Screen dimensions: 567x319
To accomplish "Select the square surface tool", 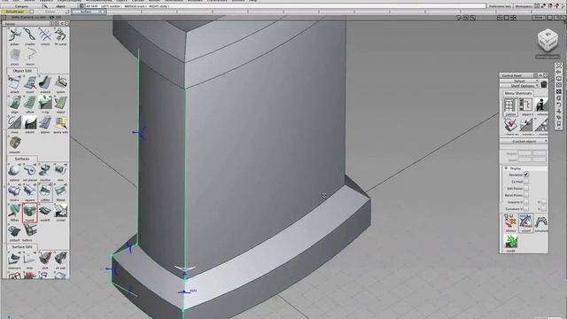I will (30, 192).
